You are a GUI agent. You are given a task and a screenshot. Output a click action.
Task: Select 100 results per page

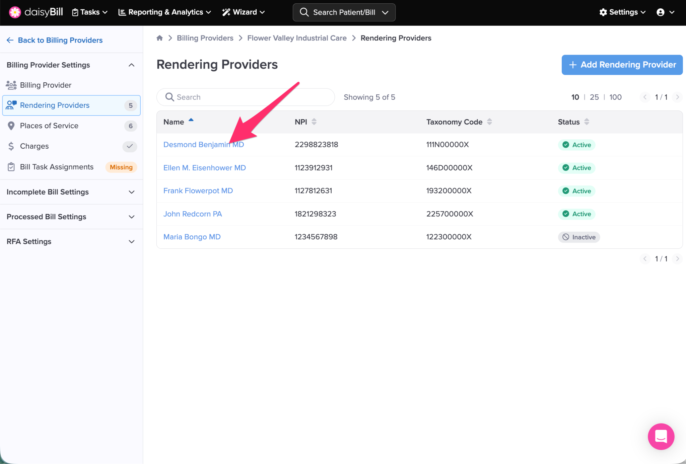point(615,97)
